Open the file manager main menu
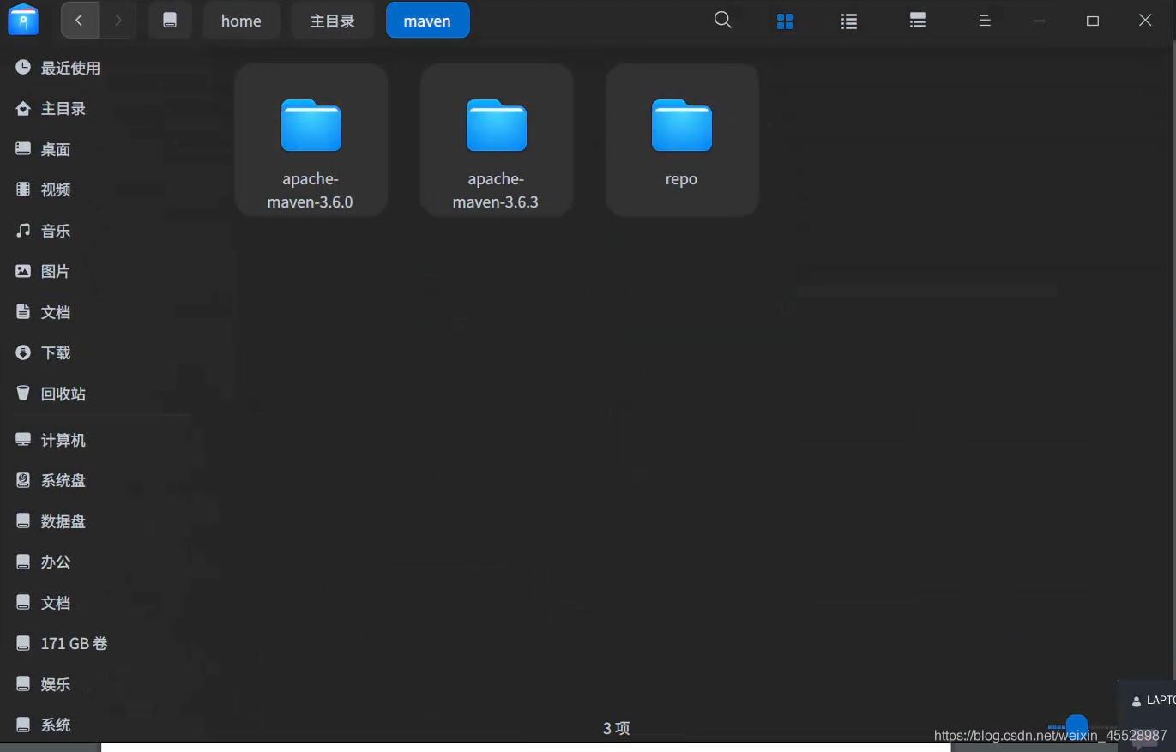 [985, 21]
